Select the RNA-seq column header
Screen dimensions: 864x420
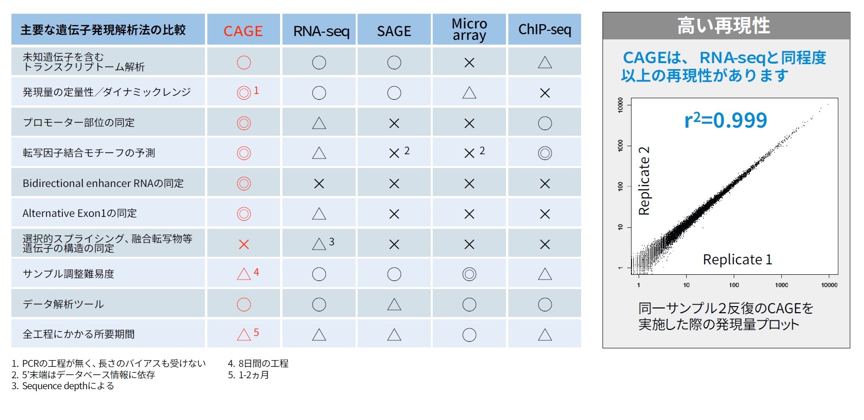[321, 31]
